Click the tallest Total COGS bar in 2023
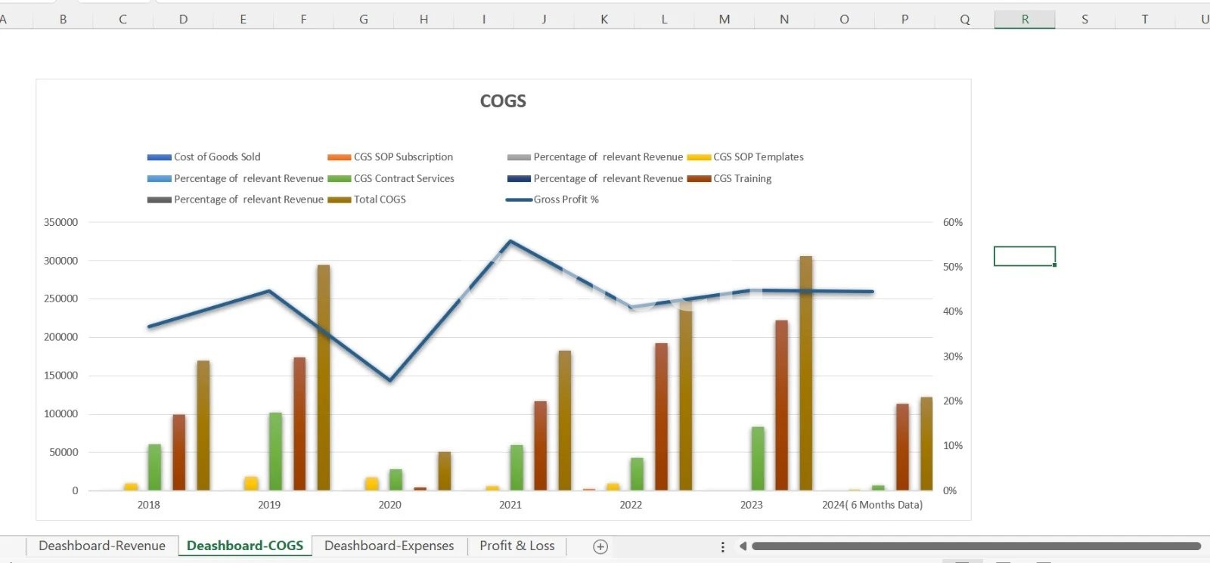 tap(806, 373)
